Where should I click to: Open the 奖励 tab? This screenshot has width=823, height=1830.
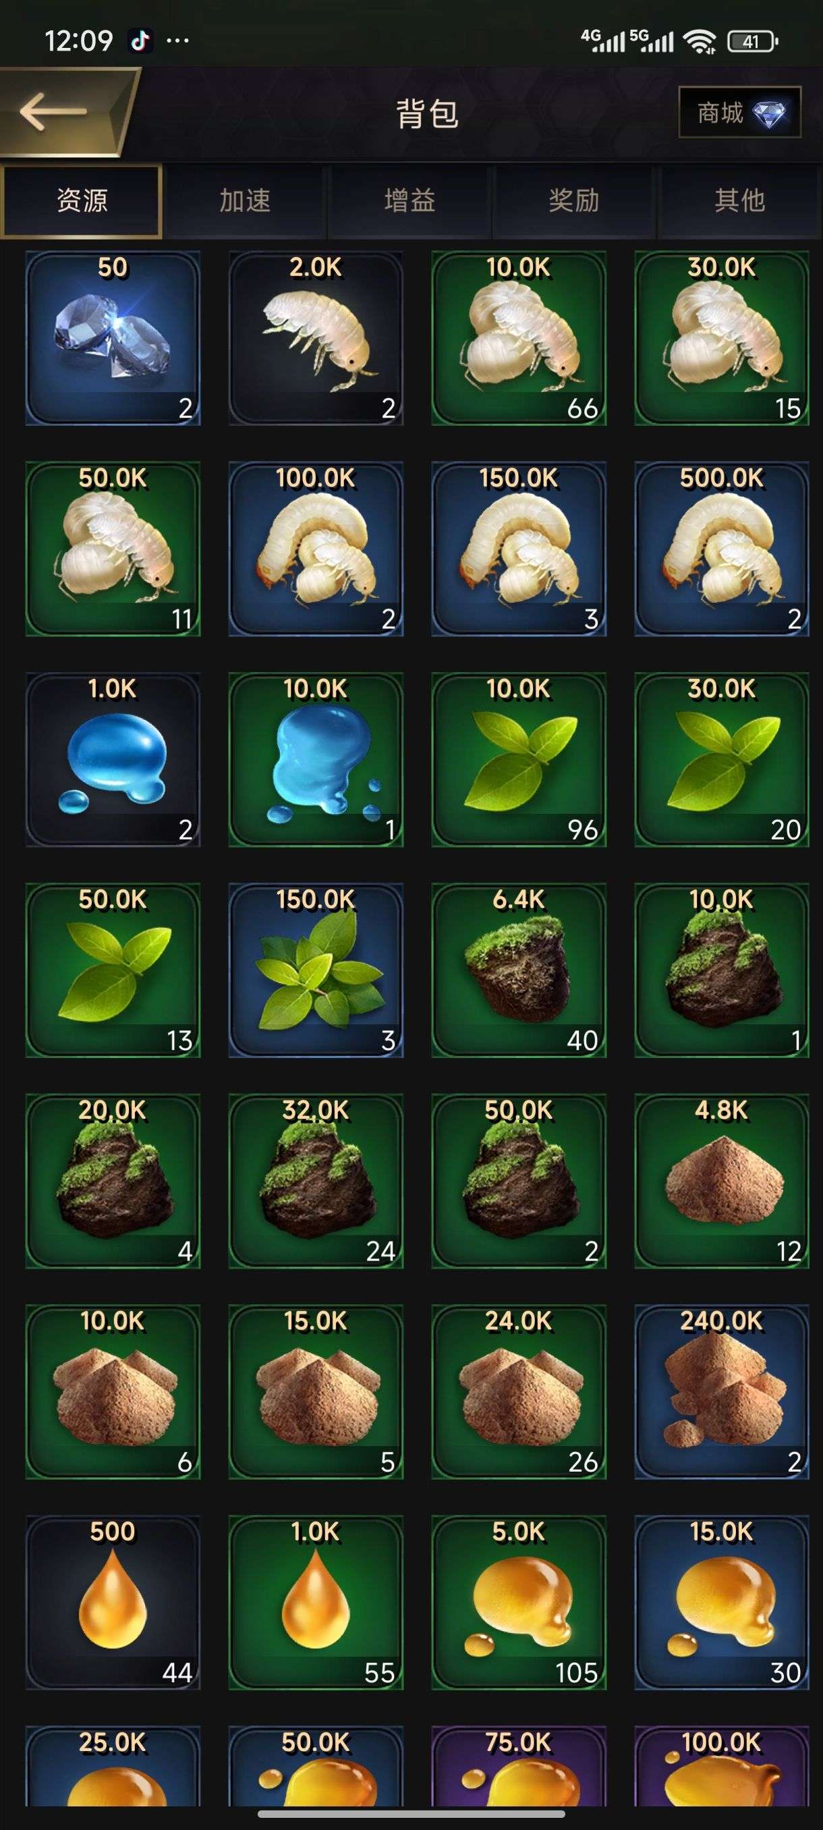(574, 201)
